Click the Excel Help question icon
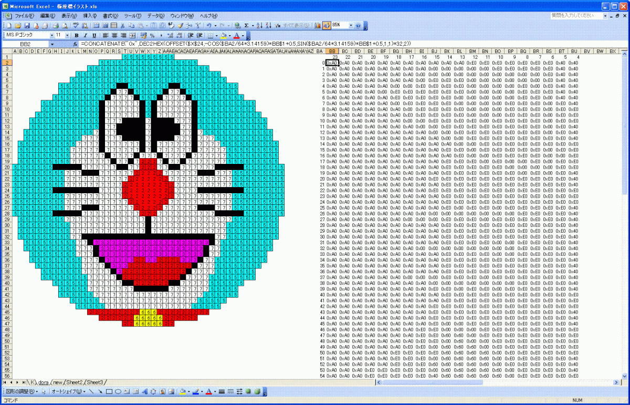Screen dimensions: 630x405 coord(358,25)
